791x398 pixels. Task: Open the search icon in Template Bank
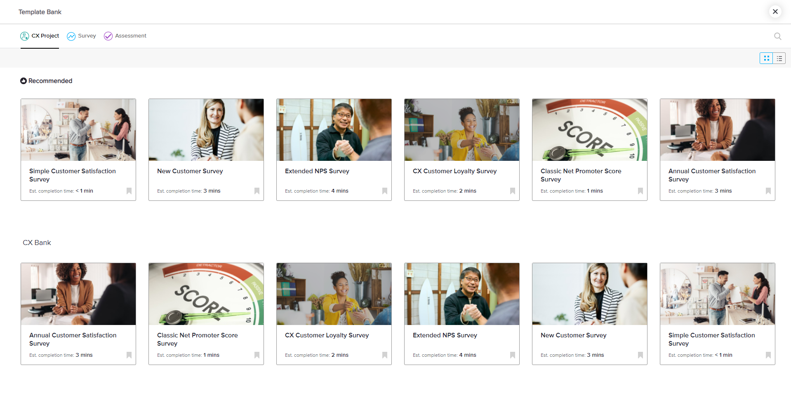pos(777,36)
